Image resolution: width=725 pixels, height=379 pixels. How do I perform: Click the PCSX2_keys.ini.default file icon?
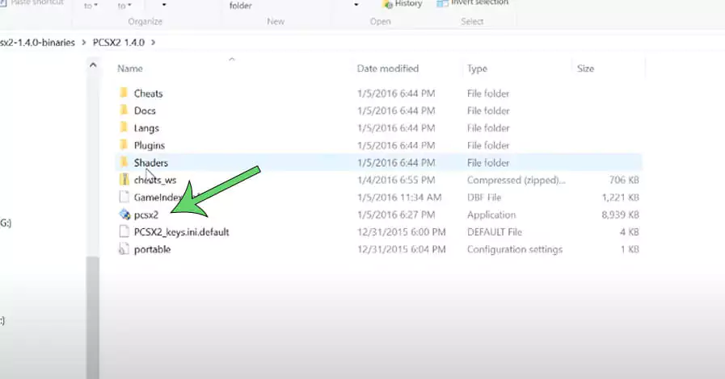pyautogui.click(x=124, y=231)
